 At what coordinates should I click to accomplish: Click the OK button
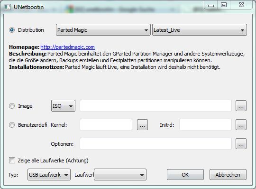[185, 175]
